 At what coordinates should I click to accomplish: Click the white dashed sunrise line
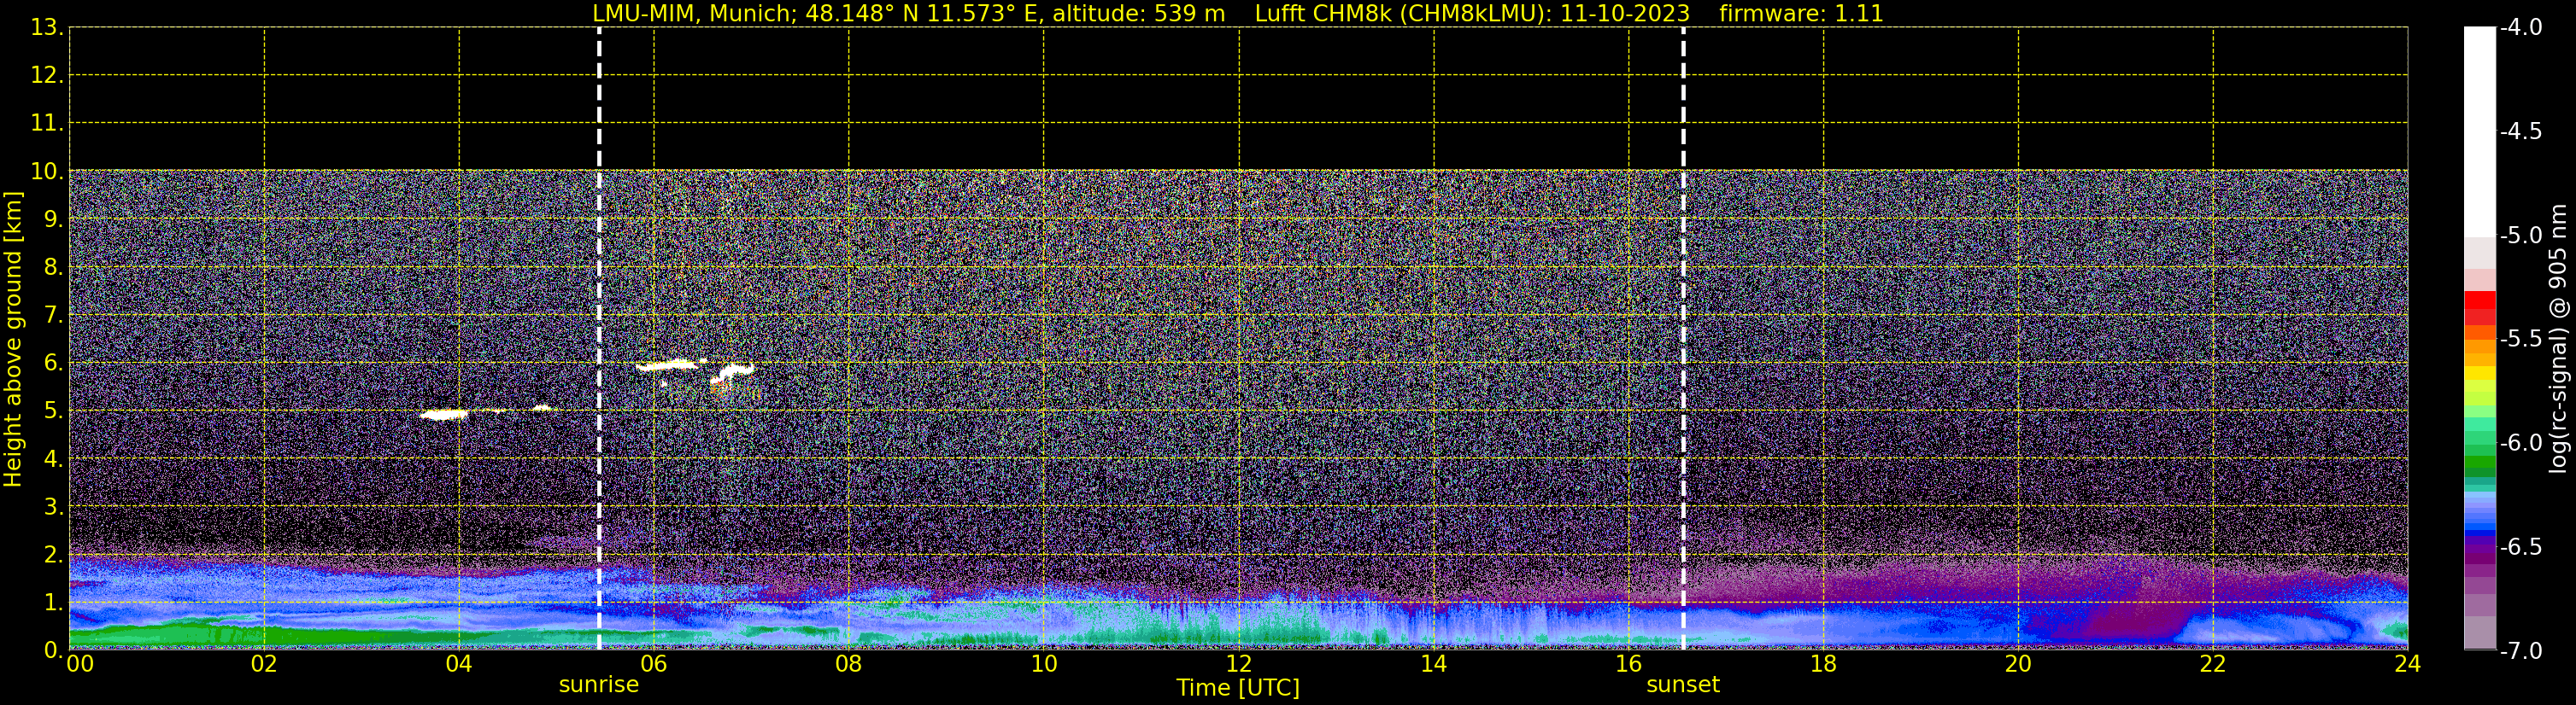[x=599, y=339]
